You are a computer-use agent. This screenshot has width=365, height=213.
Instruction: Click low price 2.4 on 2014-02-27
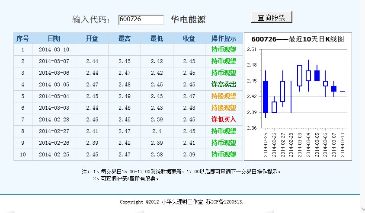[x=157, y=131]
